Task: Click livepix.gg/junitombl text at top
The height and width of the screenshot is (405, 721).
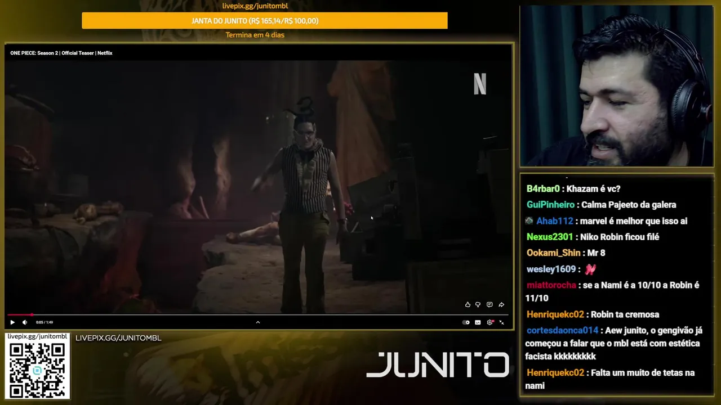Action: 255,6
